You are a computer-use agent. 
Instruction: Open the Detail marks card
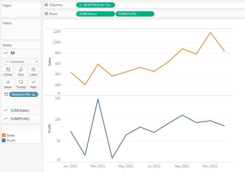pos(8,84)
